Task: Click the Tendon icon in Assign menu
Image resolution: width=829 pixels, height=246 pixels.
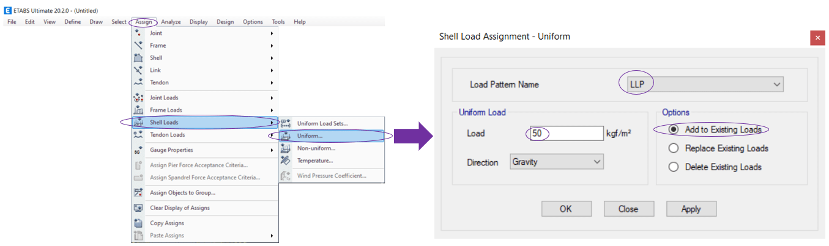Action: (138, 82)
